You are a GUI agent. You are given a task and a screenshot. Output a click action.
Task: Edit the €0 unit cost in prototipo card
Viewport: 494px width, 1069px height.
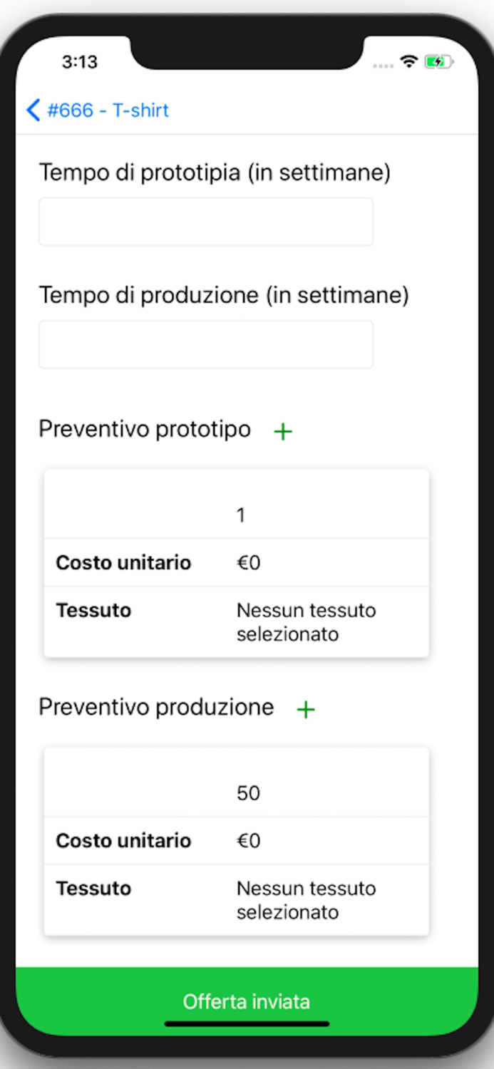click(249, 562)
